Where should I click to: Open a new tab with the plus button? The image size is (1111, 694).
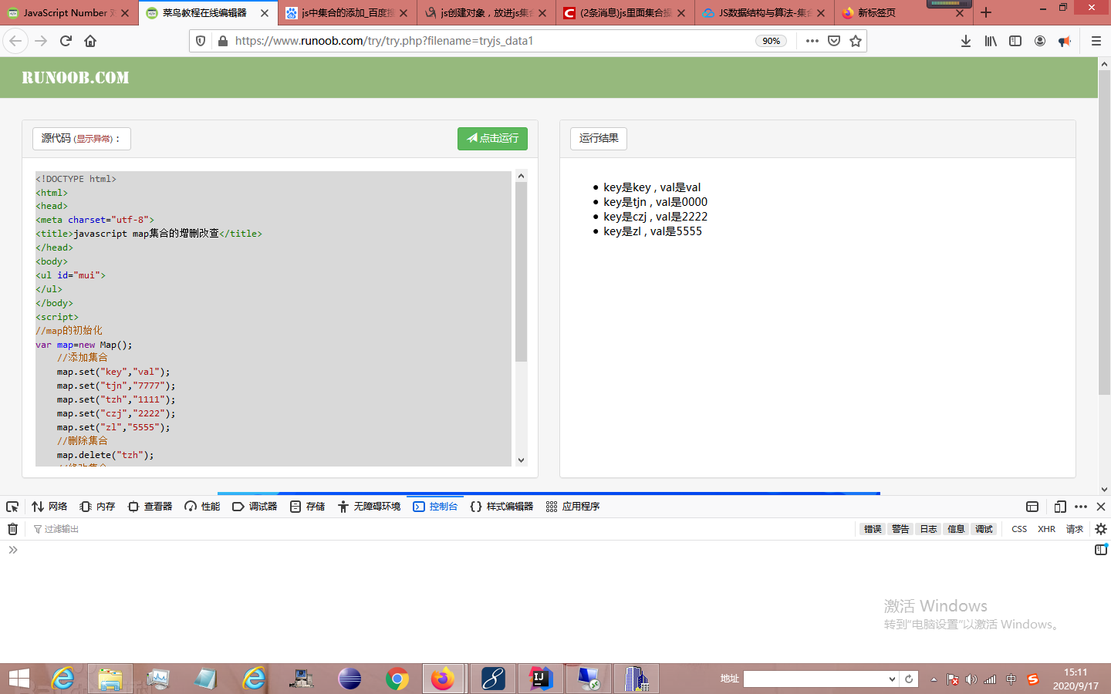986,13
